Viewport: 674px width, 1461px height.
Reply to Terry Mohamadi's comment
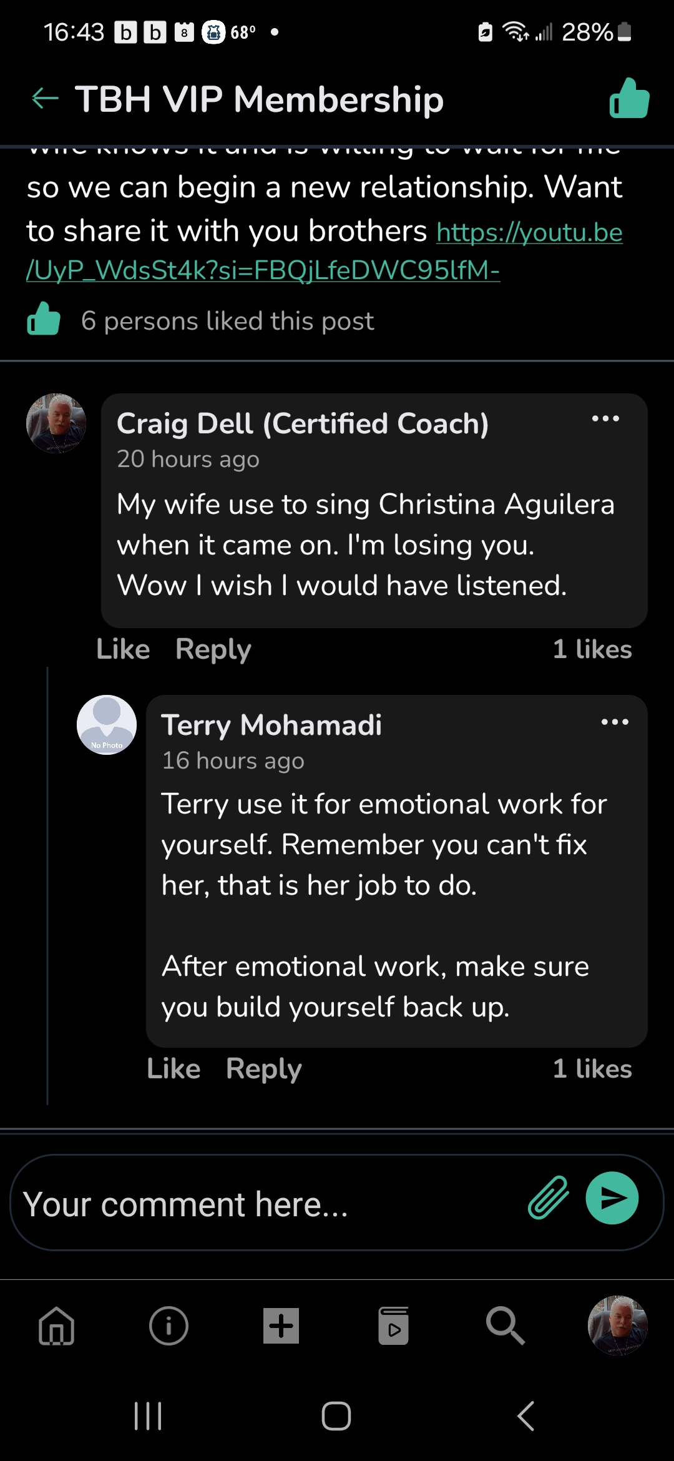[264, 1069]
